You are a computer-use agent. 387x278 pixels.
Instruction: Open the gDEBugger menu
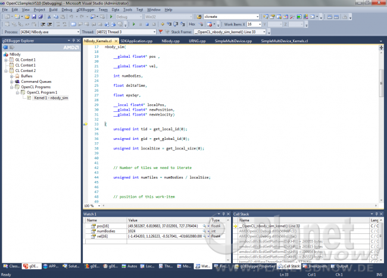85,10
